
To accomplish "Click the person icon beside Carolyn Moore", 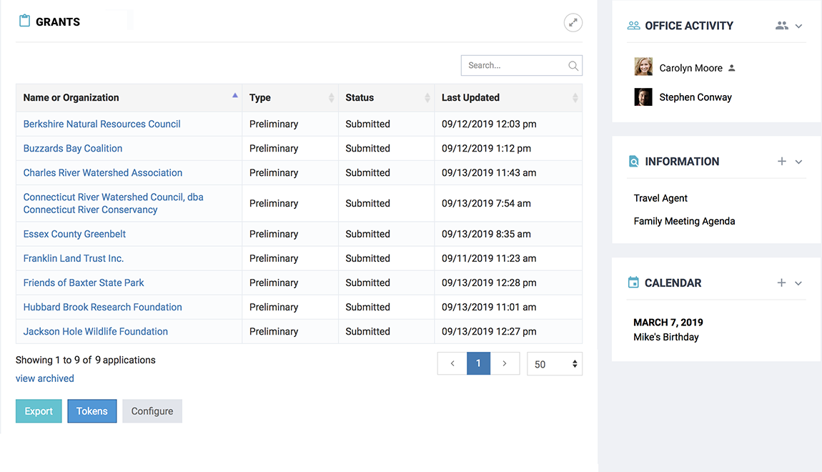I will [x=731, y=69].
